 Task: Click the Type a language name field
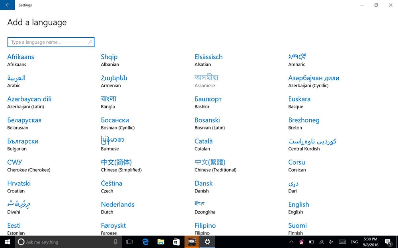(48, 42)
